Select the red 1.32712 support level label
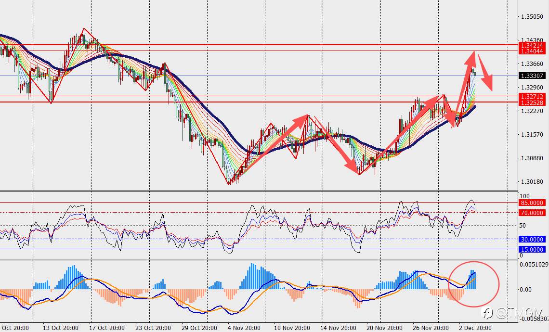 click(532, 97)
